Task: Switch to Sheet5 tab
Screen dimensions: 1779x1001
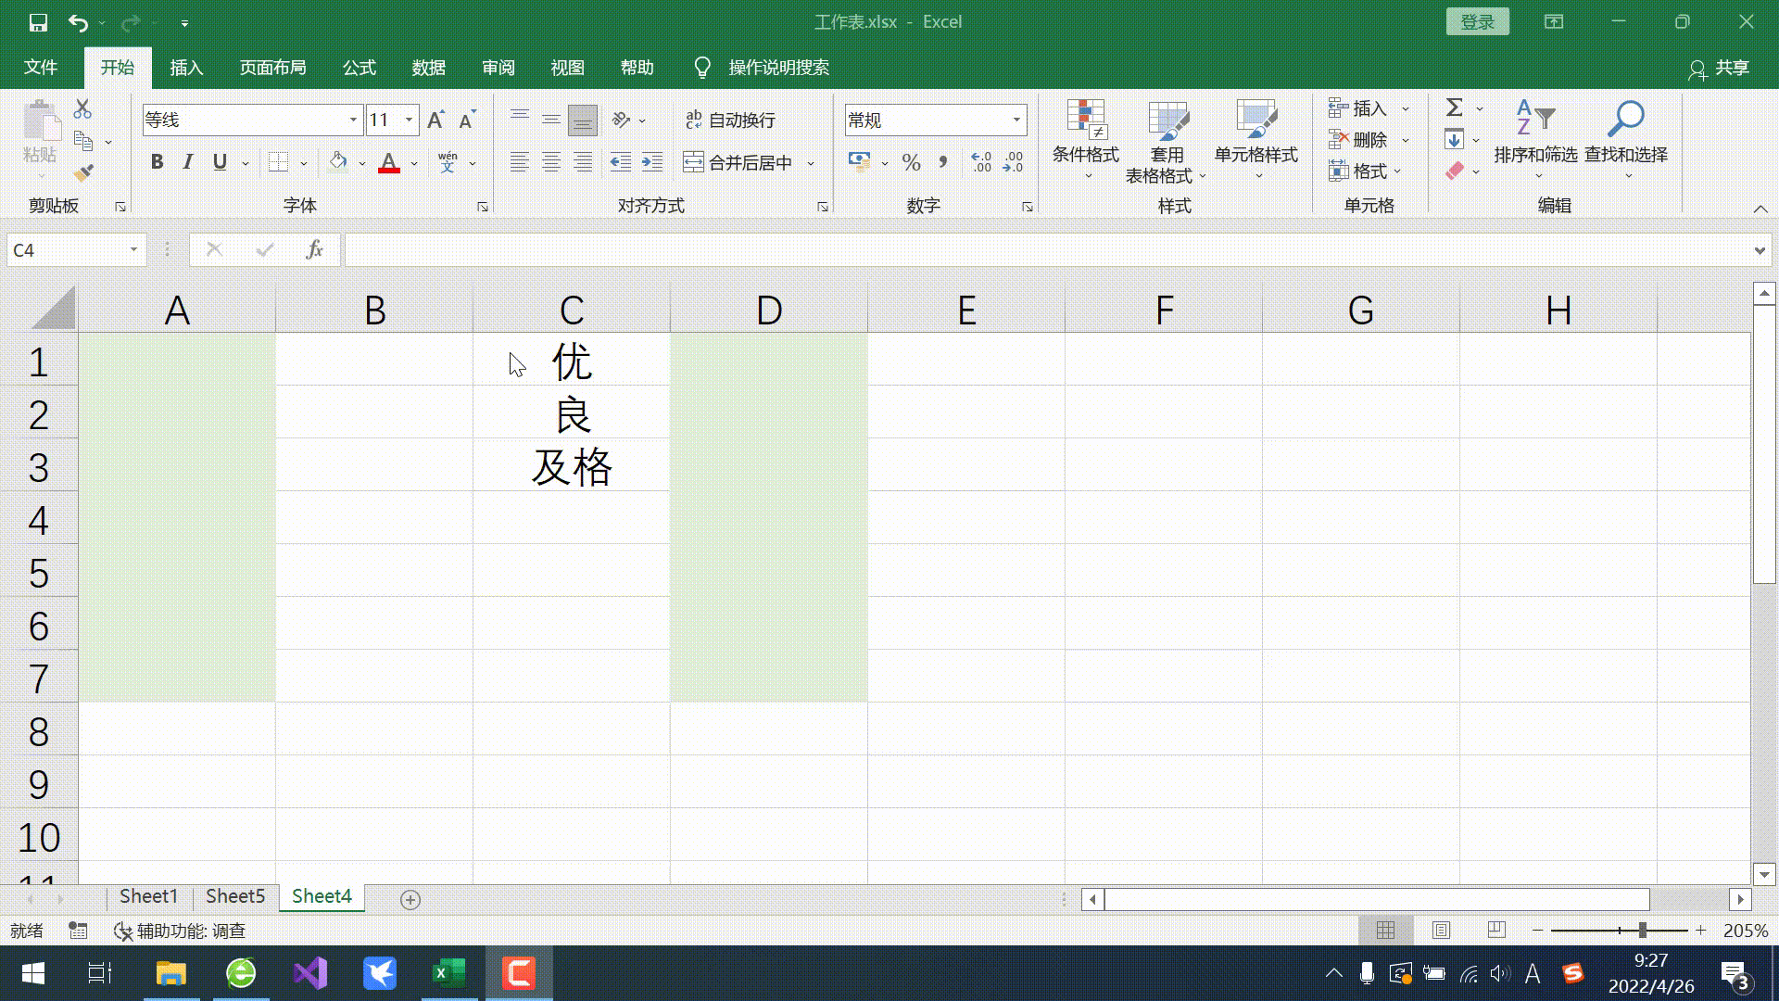Action: pyautogui.click(x=234, y=897)
